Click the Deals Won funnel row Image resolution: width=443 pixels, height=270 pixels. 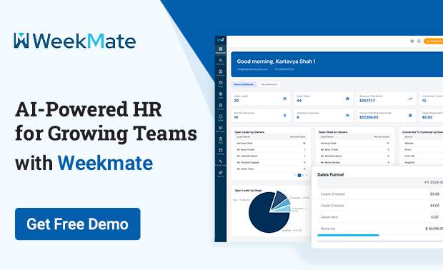[380, 217]
